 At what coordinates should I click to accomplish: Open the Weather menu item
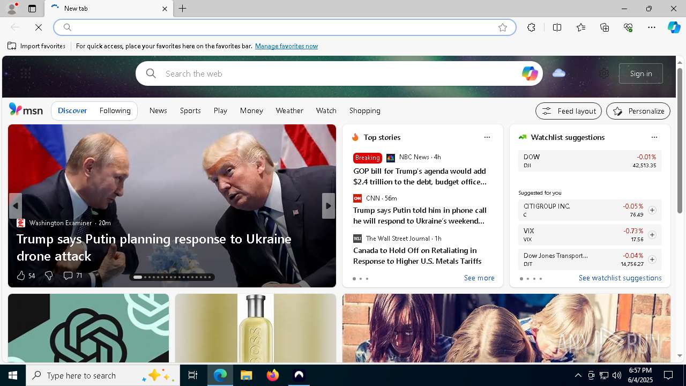[x=289, y=110]
